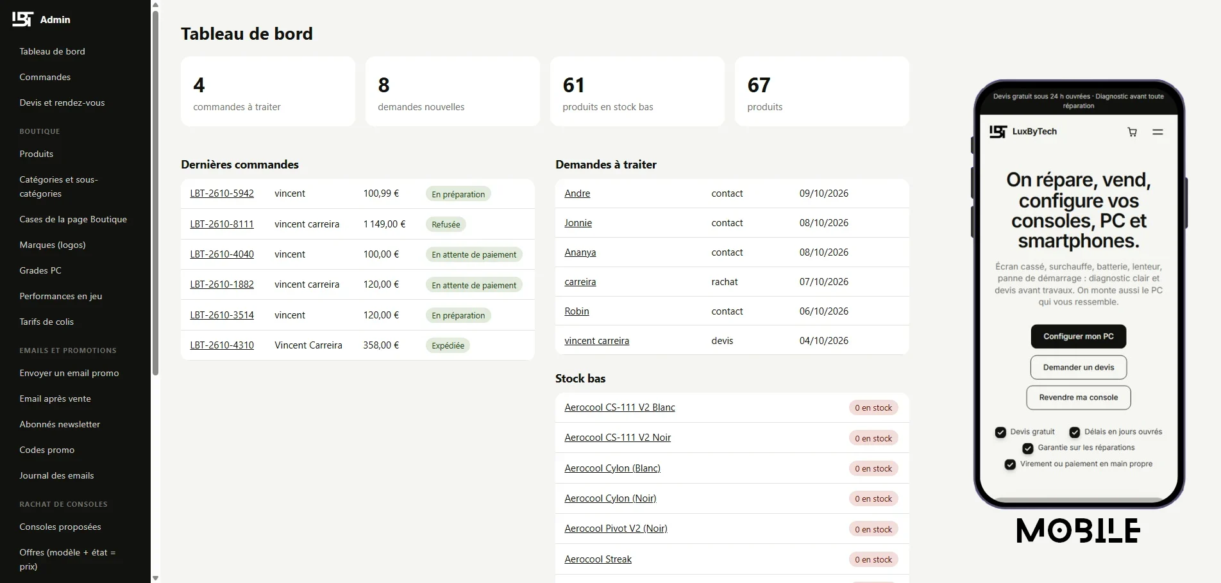Open Aerocool CS-111 V2 Blanc product
This screenshot has height=583, width=1221.
click(x=619, y=407)
